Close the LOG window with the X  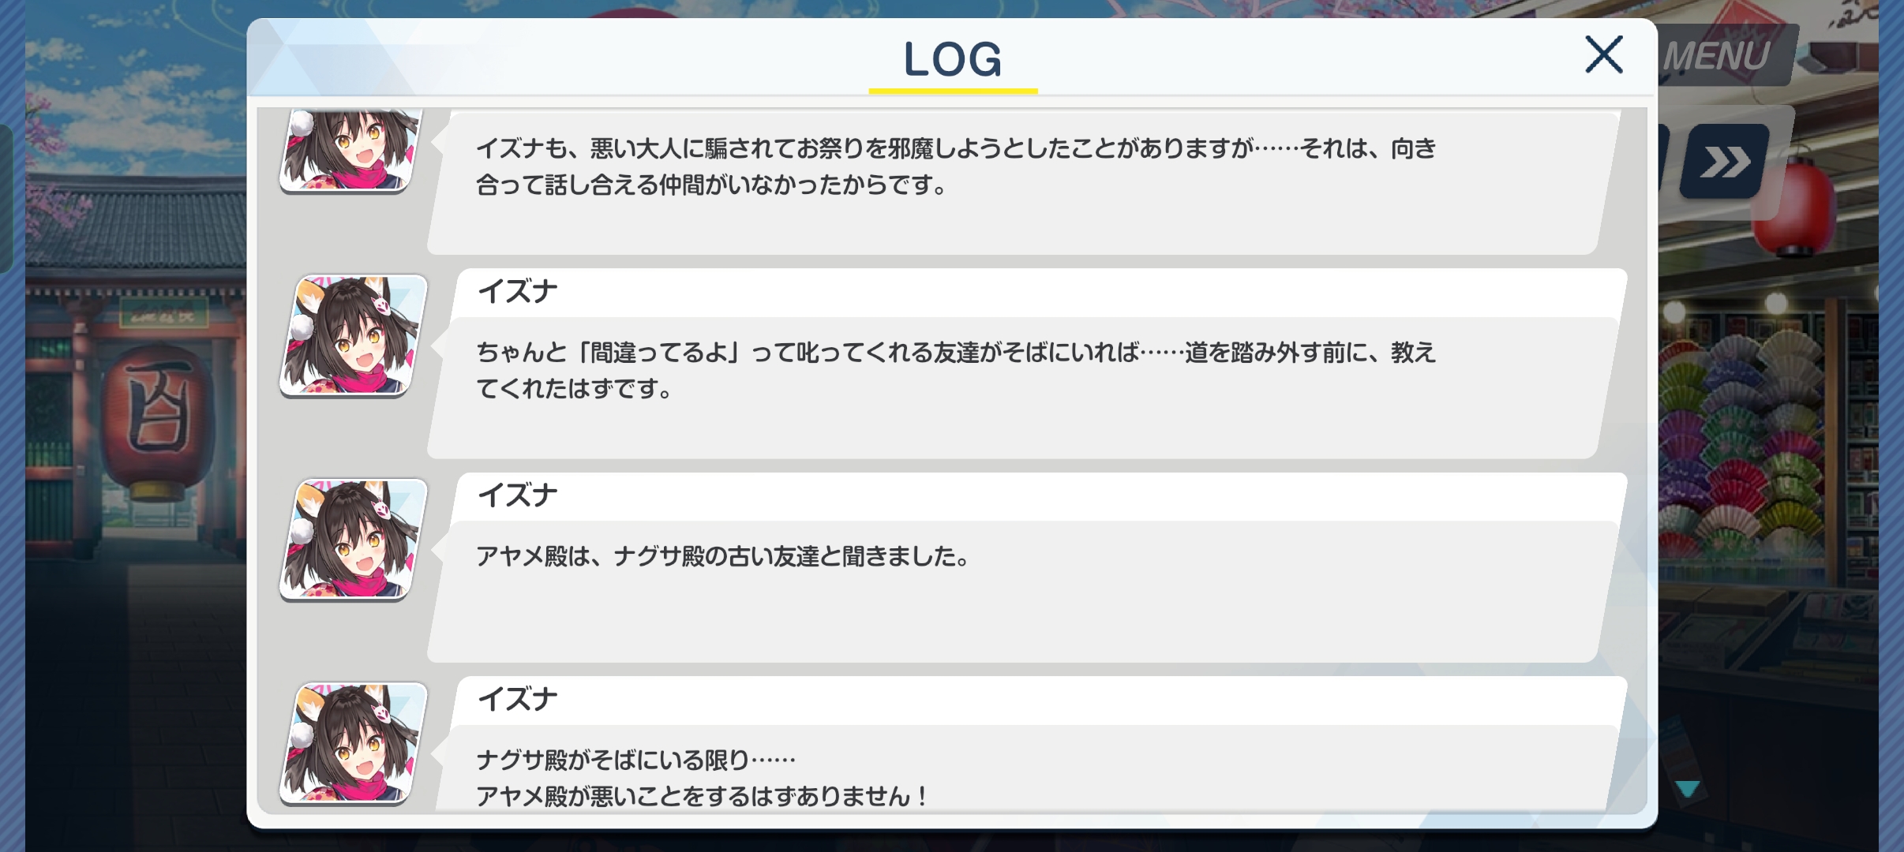[1603, 54]
